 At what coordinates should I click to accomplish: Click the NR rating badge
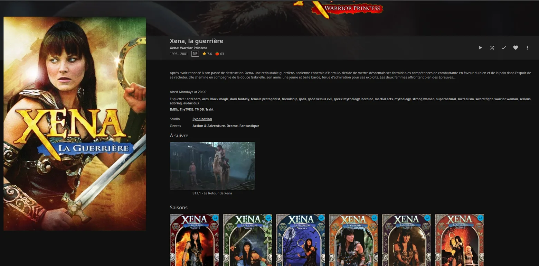(x=195, y=54)
